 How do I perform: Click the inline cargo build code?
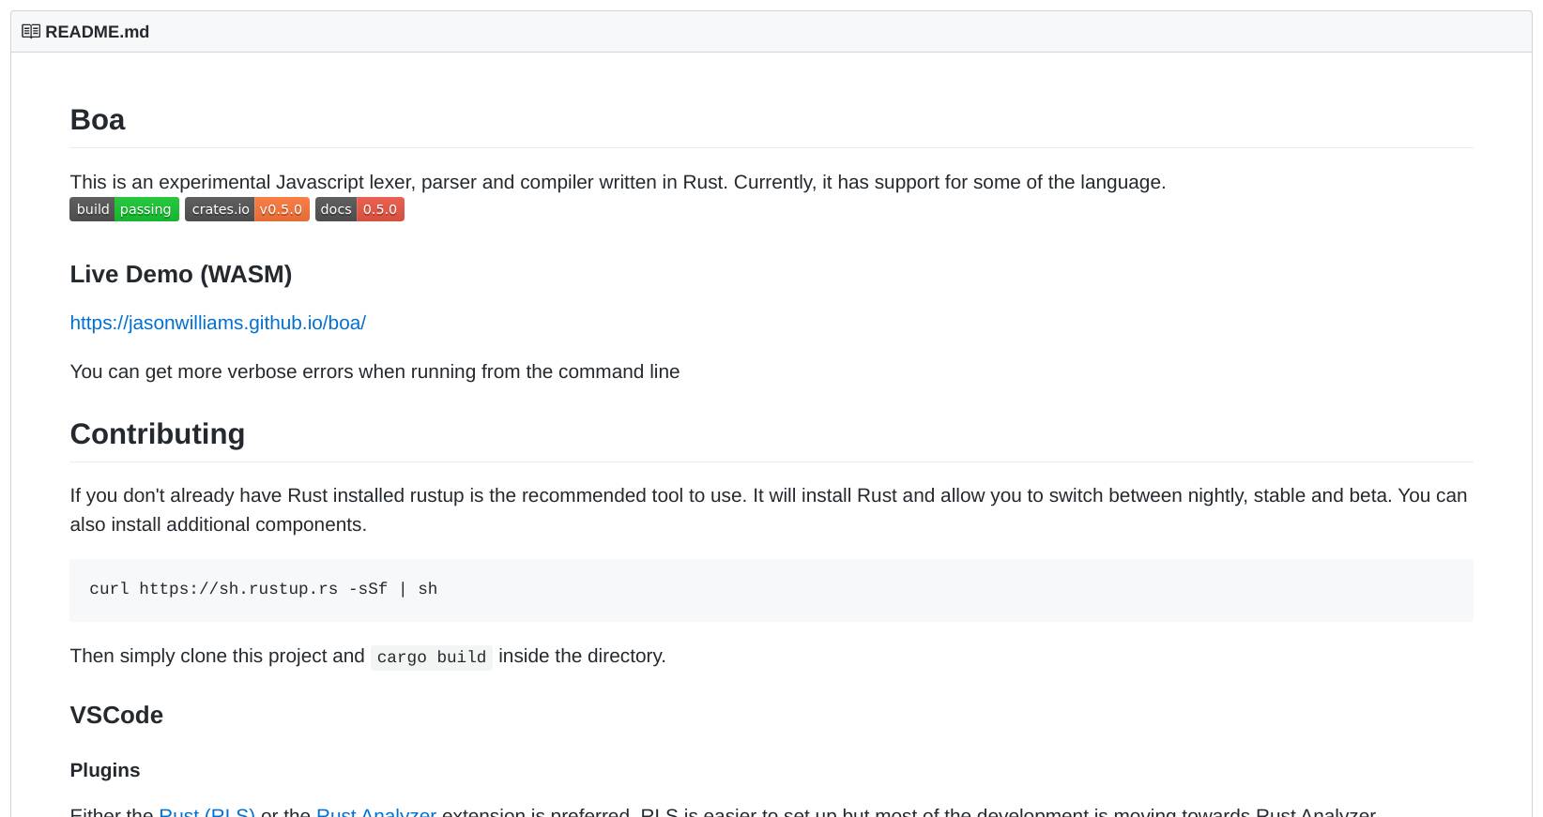431,657
